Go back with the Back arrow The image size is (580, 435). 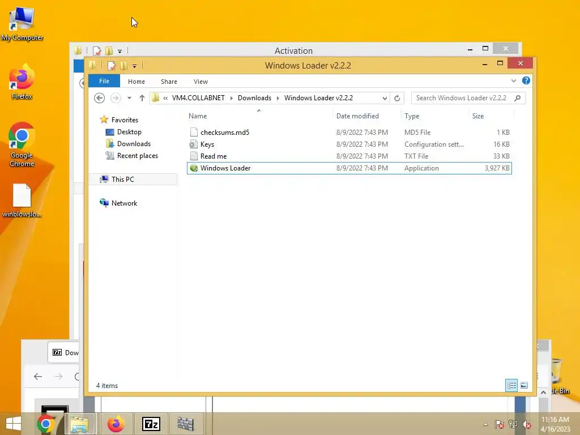(x=99, y=98)
